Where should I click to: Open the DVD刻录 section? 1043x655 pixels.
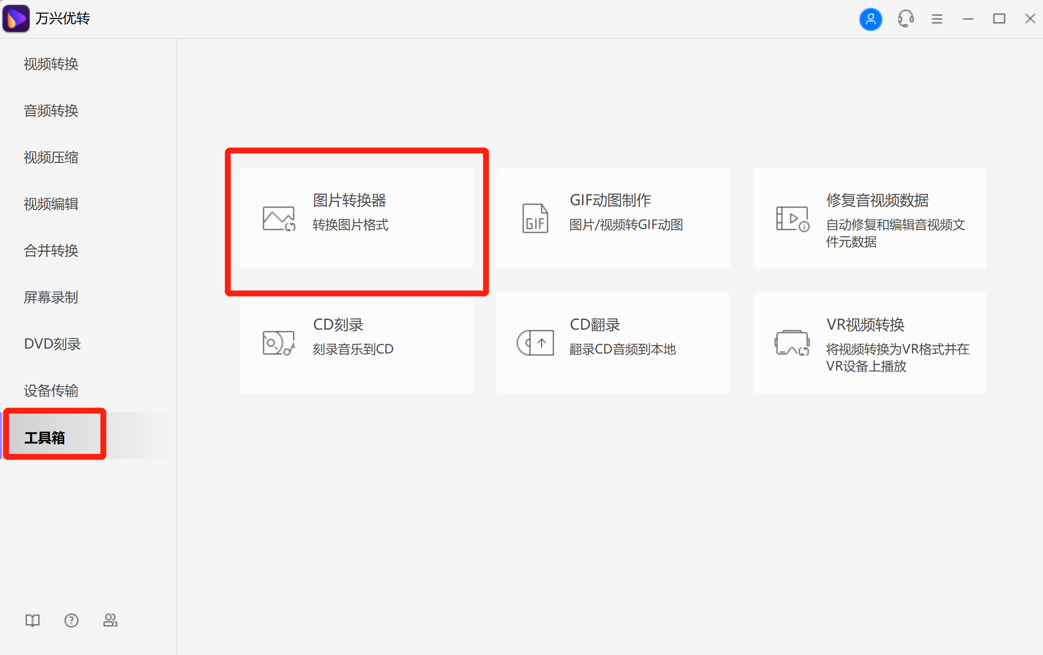point(52,344)
